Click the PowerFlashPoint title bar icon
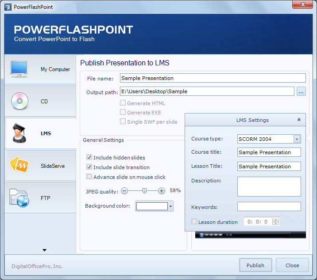The width and height of the screenshot is (317, 280). 8,7
